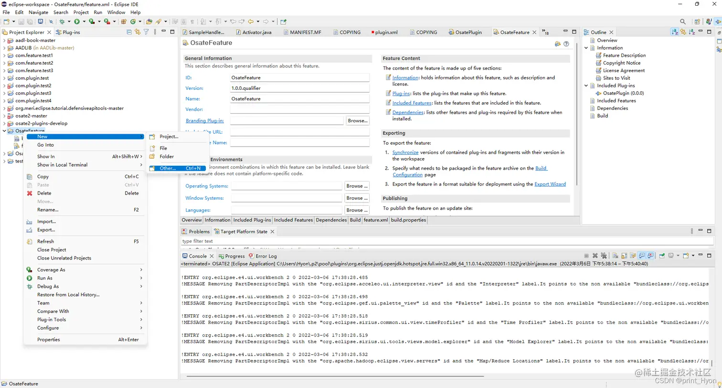Image resolution: width=722 pixels, height=388 pixels.
Task: Expand the aadl-book-master project
Action: [4, 40]
